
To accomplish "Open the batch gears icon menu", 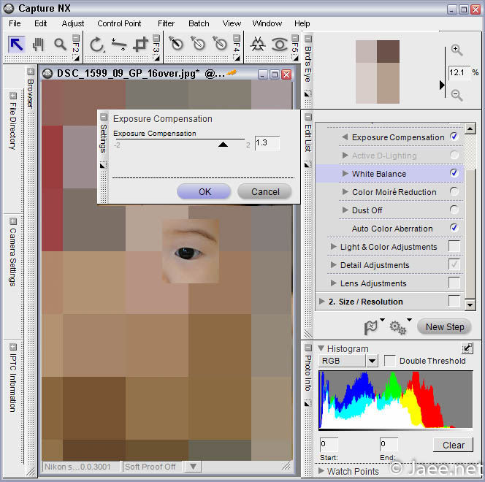I will tap(398, 327).
